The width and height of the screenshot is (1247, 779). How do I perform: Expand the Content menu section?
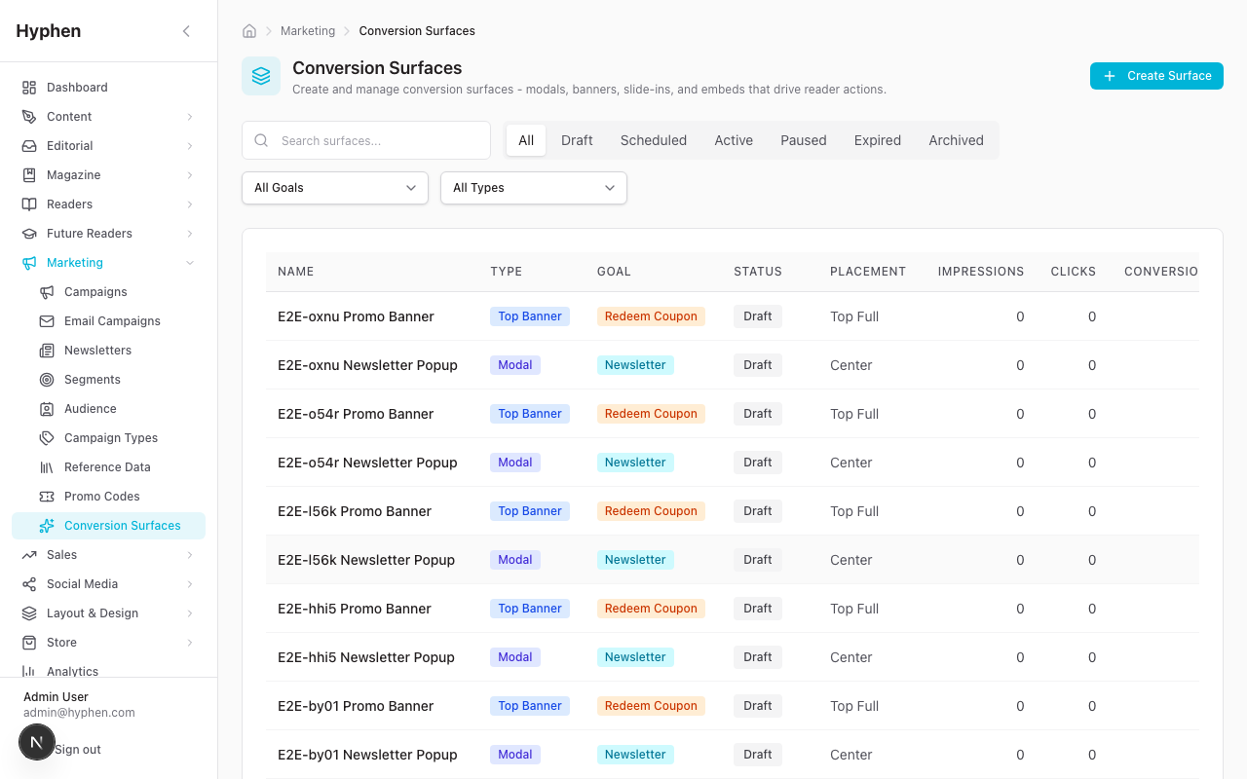tap(190, 117)
